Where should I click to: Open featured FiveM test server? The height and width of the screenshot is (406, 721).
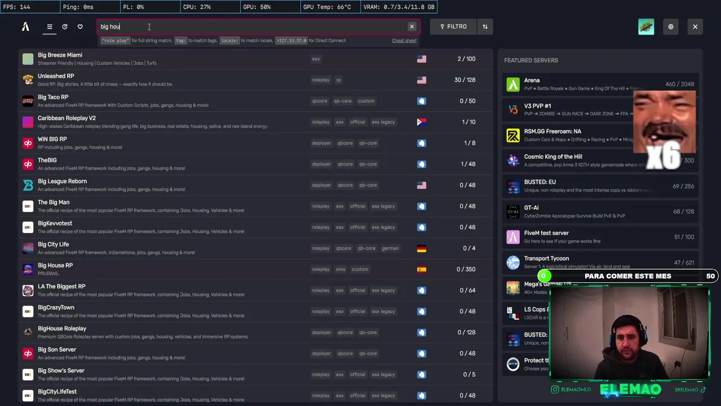pos(600,237)
